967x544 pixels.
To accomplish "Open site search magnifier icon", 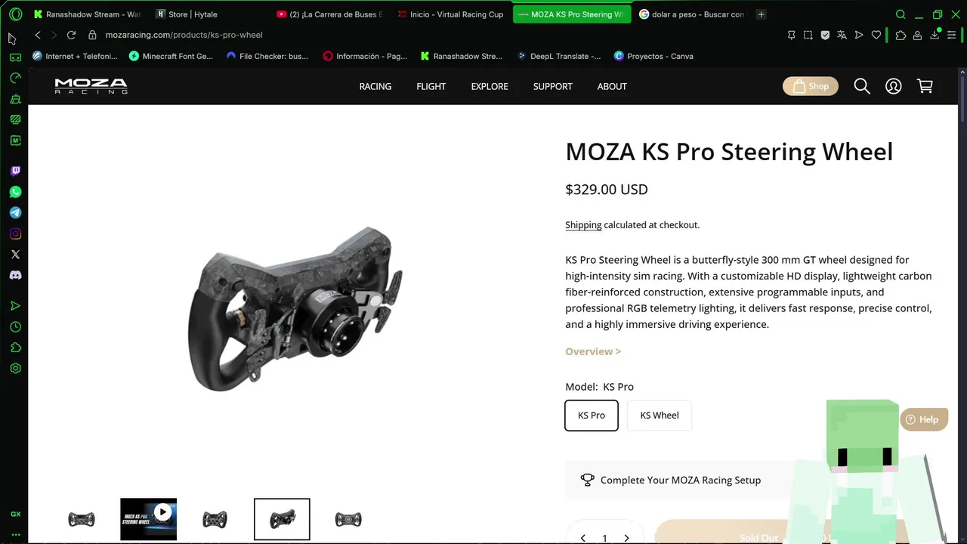I will [x=862, y=86].
